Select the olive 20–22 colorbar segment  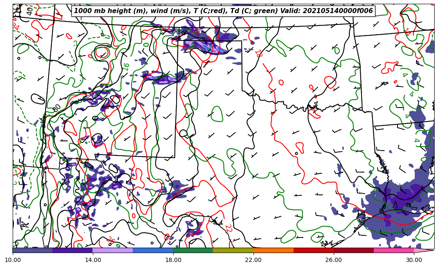click(233, 250)
